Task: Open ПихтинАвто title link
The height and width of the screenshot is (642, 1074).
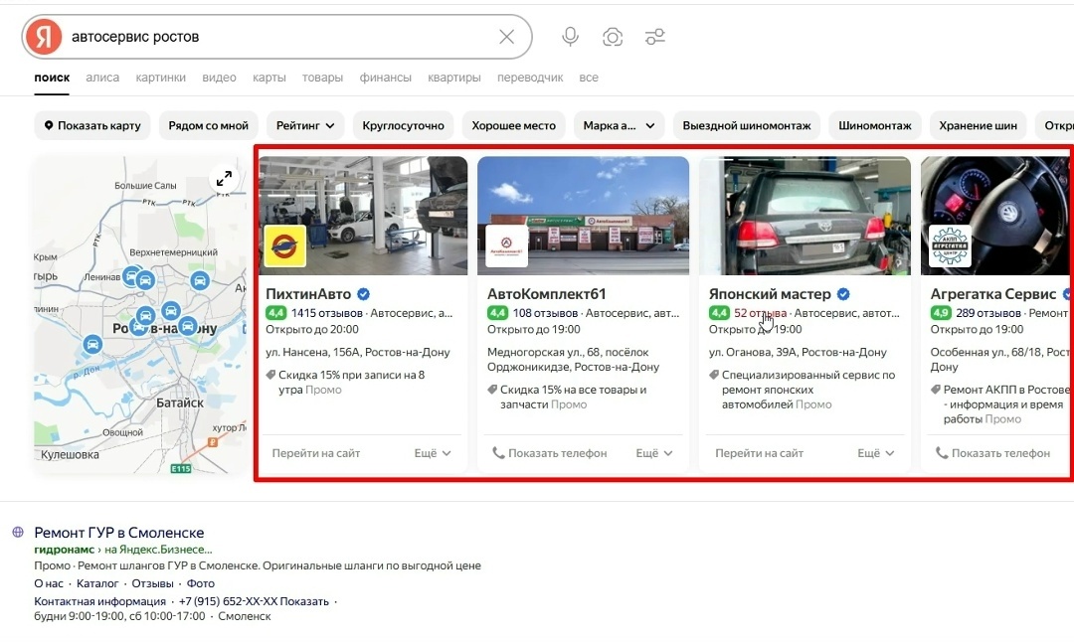Action: point(308,294)
